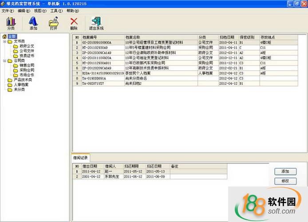Click the red X 删除 icon
Screen dimensions: 308x222
tap(74, 23)
